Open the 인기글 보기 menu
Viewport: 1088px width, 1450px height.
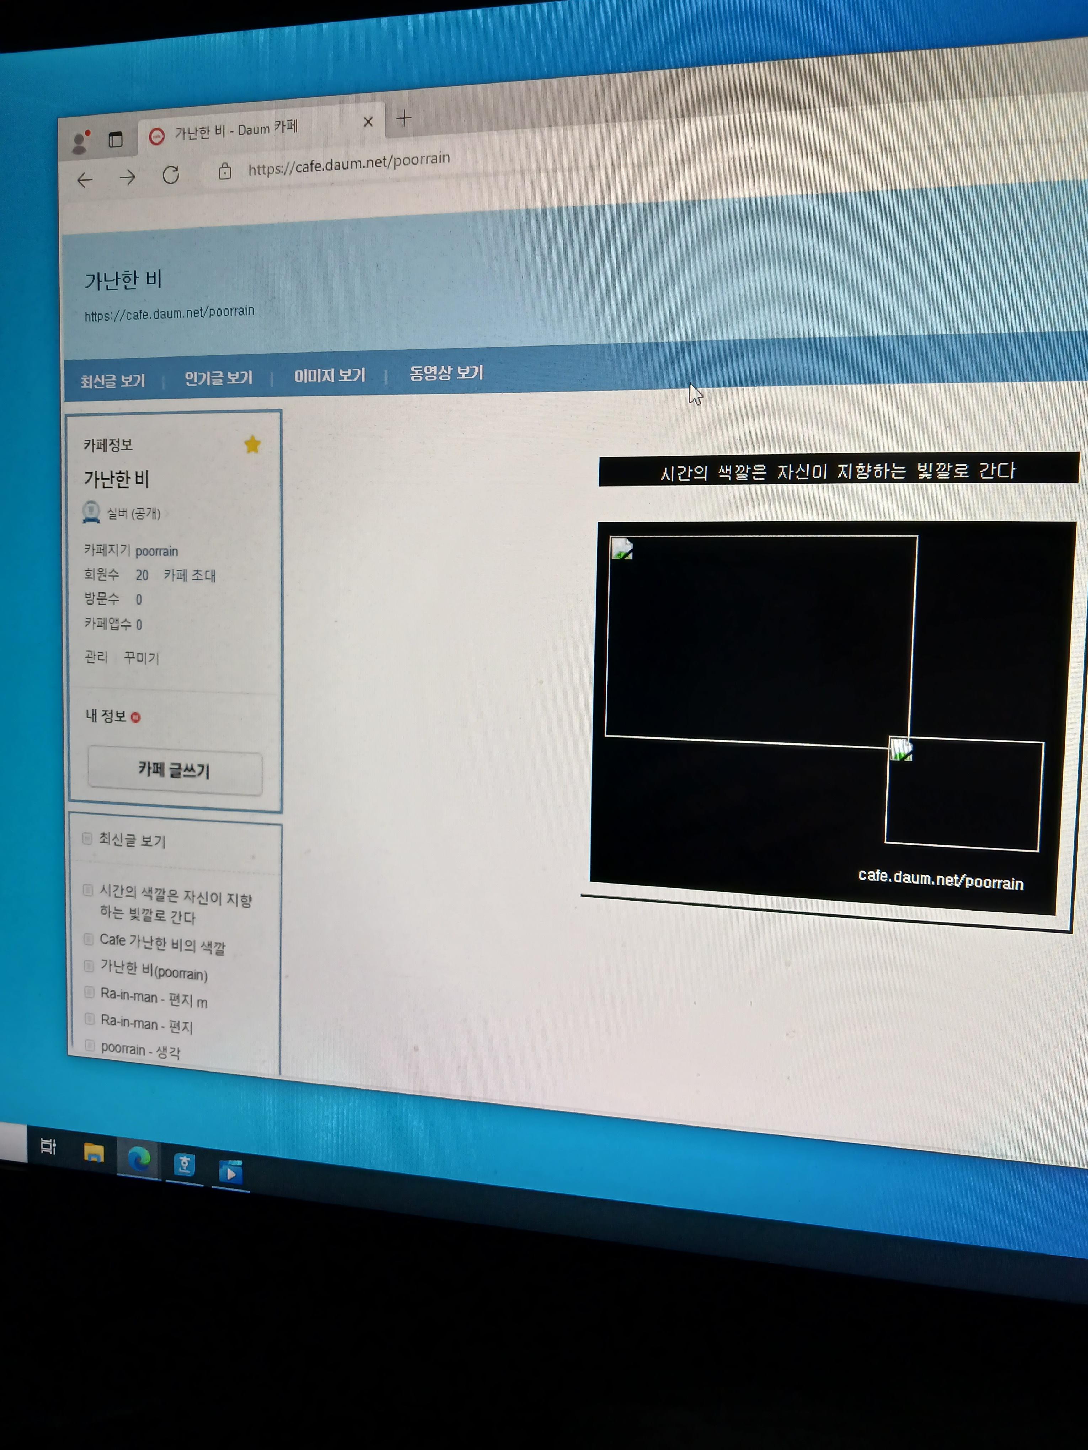pos(218,378)
